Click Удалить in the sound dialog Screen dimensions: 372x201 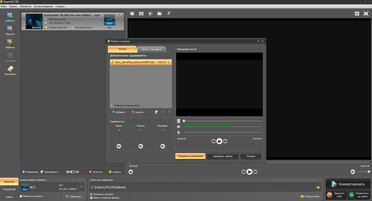pyautogui.click(x=137, y=112)
